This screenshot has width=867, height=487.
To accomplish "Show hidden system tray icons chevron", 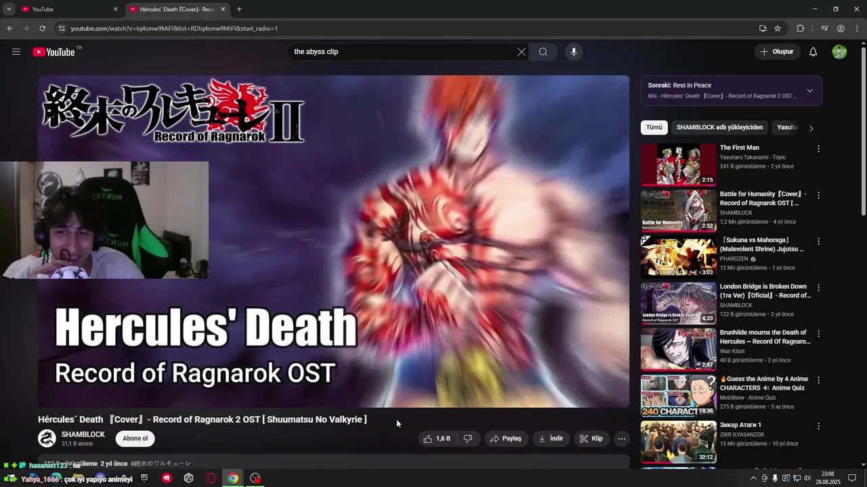I will click(753, 478).
